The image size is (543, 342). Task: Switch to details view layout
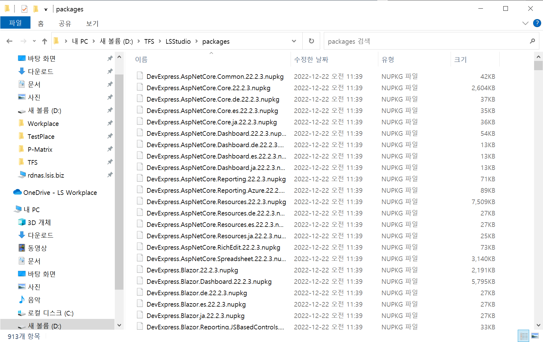pos(524,336)
